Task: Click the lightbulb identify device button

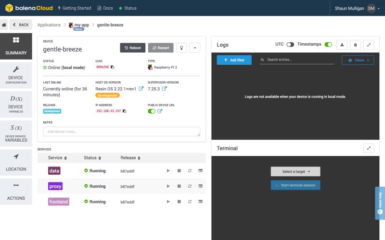Action: pyautogui.click(x=181, y=48)
